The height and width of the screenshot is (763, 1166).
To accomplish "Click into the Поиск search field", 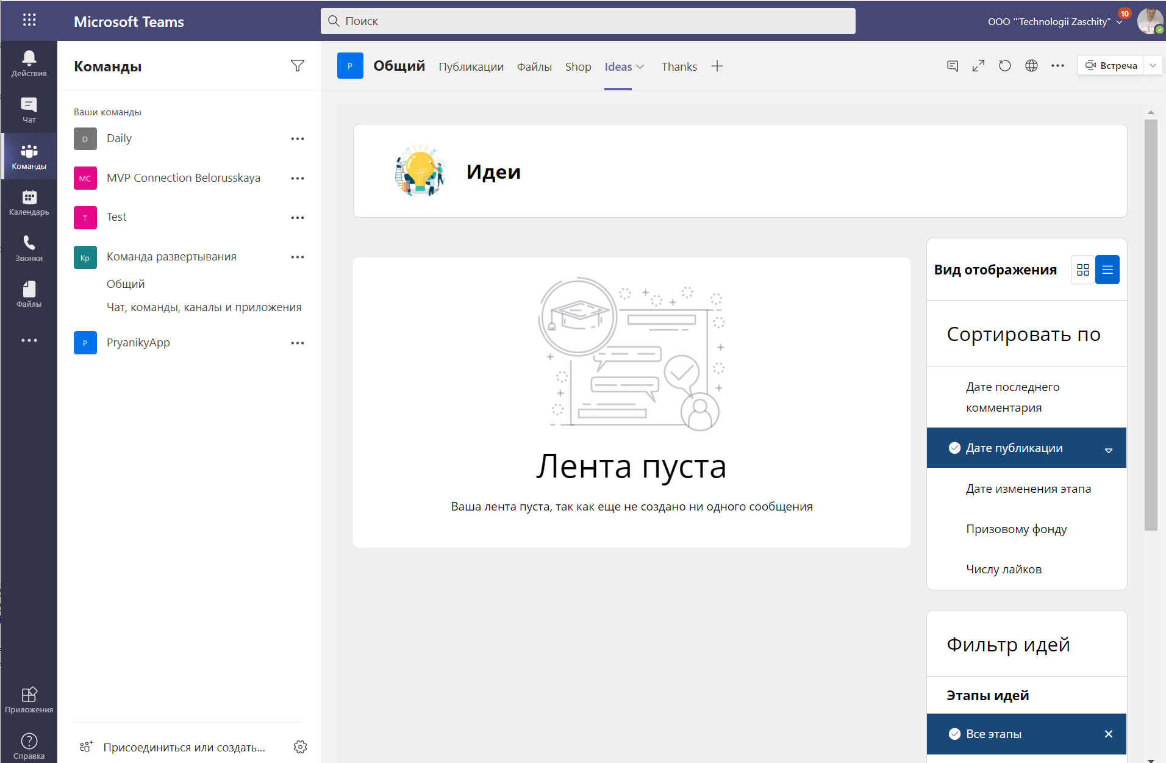I will tap(588, 21).
